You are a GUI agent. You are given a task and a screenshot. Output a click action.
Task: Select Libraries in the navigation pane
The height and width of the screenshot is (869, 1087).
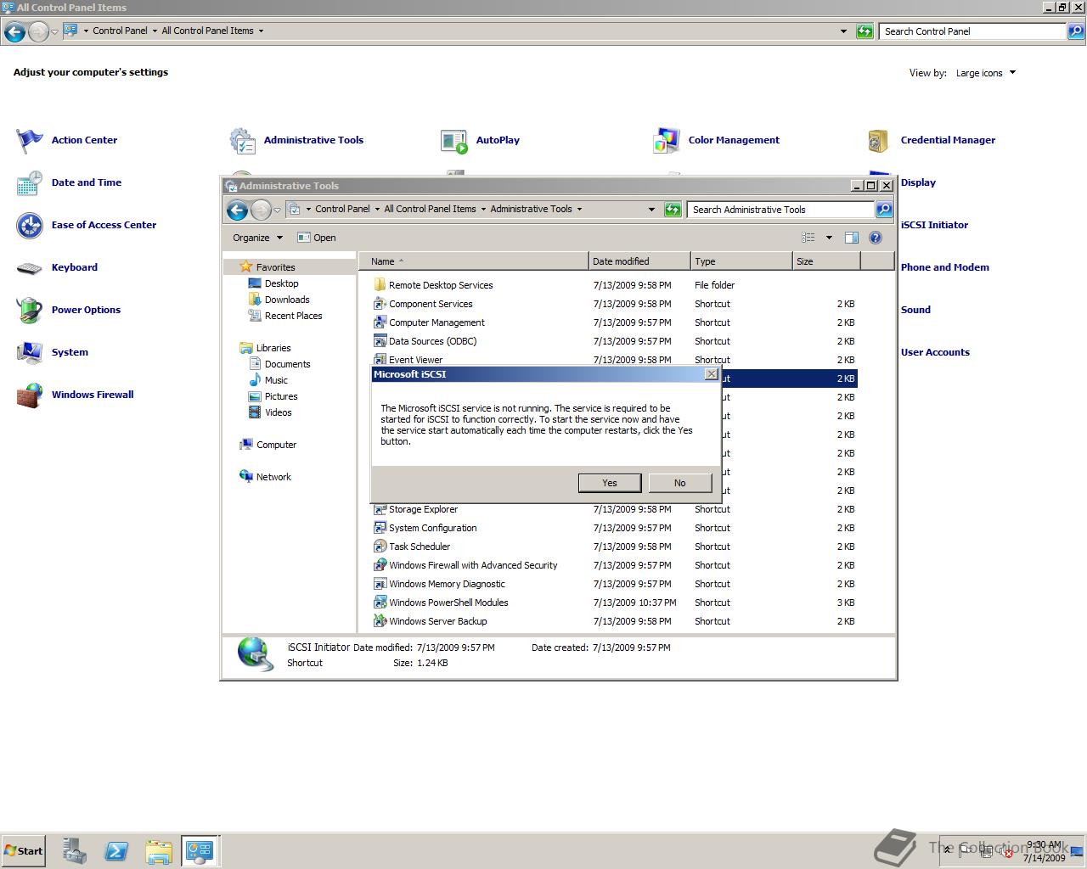tap(273, 348)
